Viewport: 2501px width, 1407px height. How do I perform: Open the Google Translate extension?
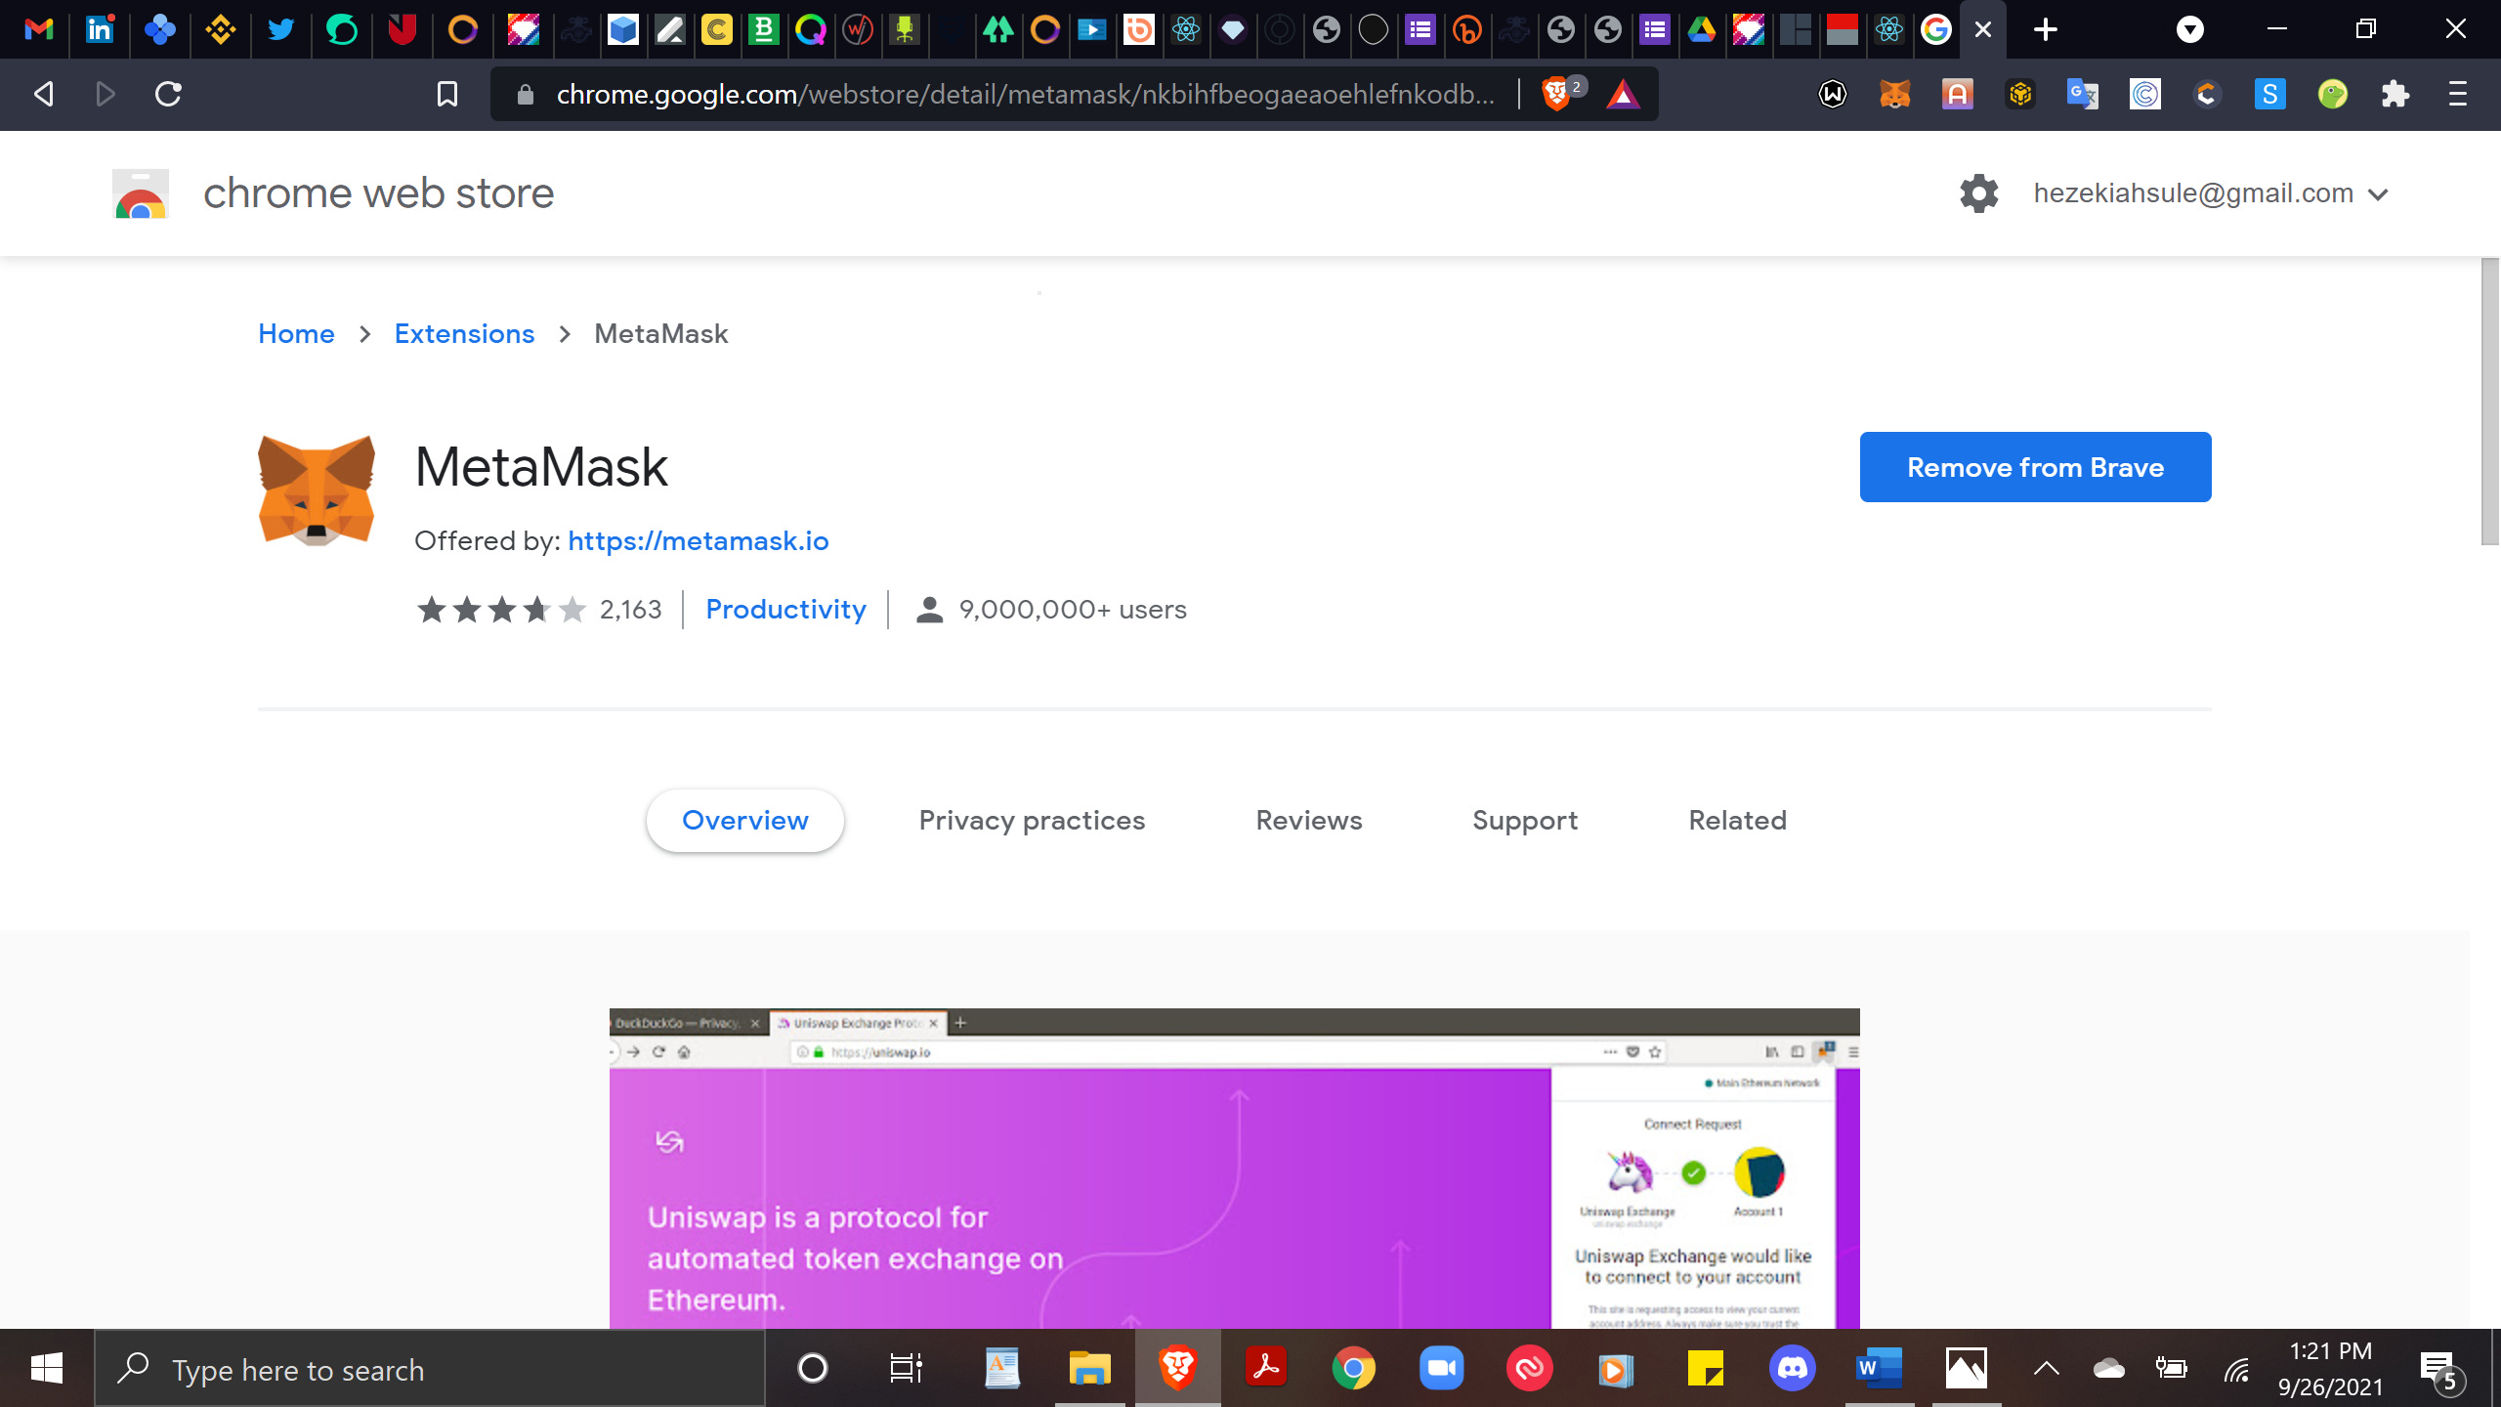click(2083, 95)
